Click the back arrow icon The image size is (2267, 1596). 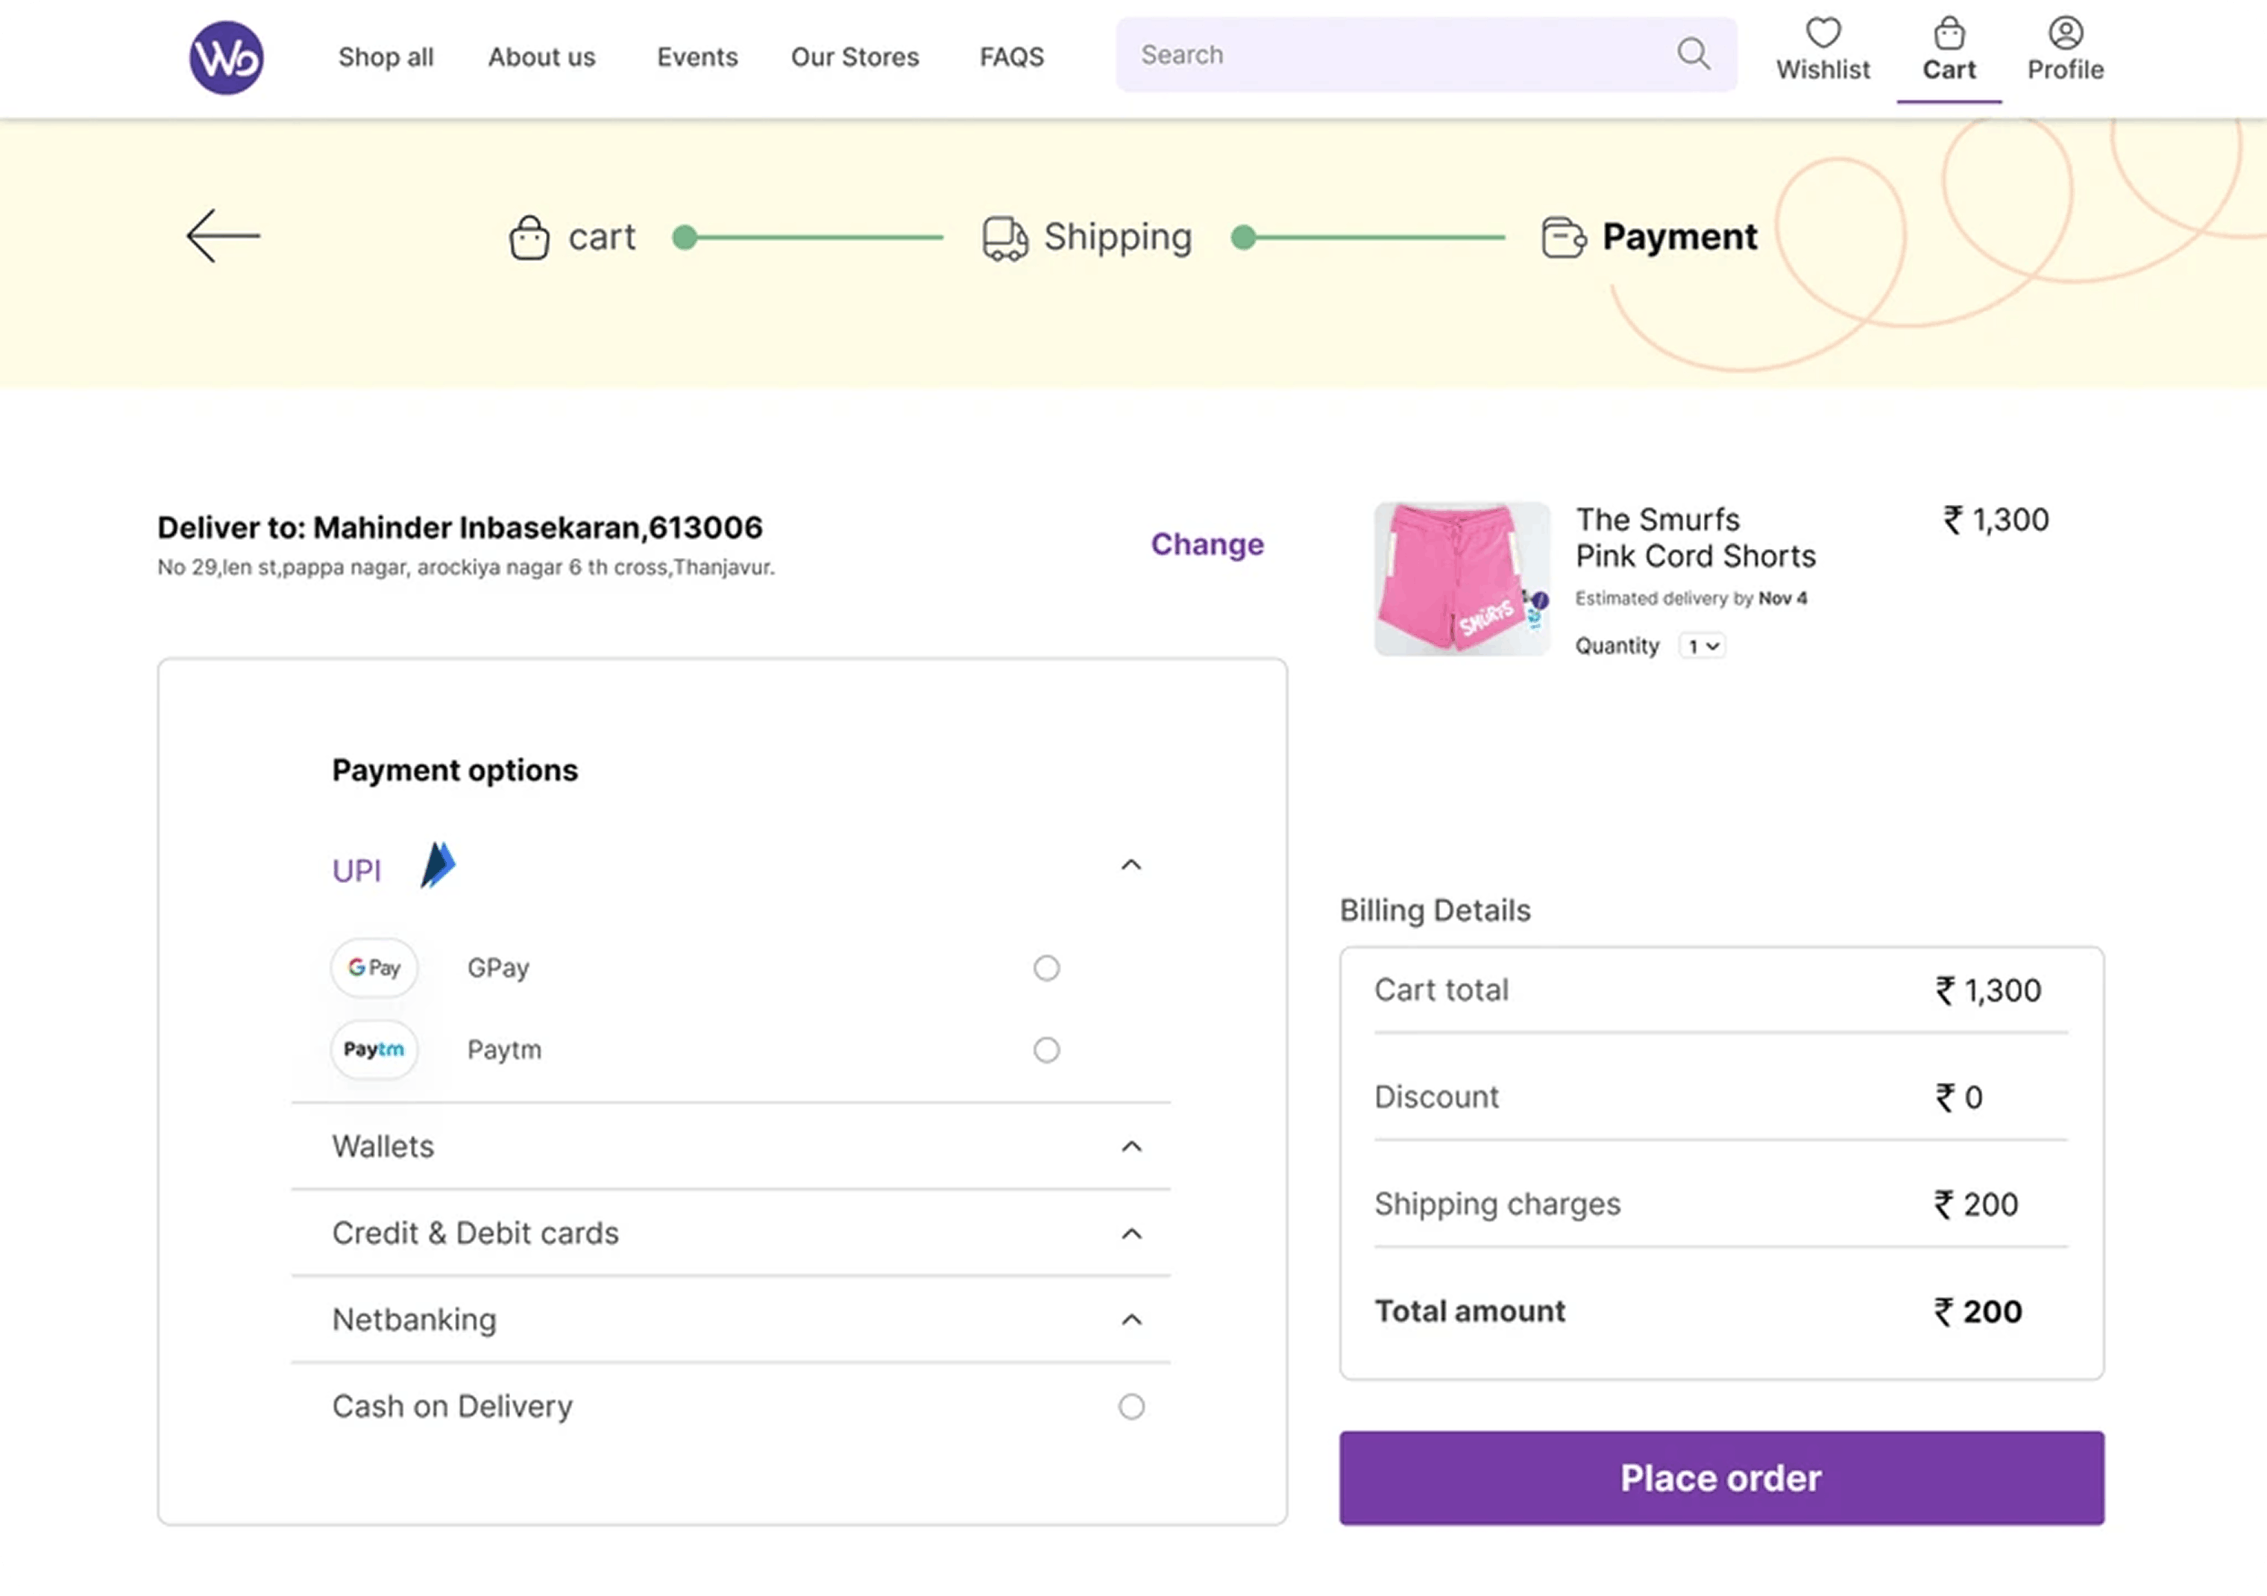[x=223, y=236]
